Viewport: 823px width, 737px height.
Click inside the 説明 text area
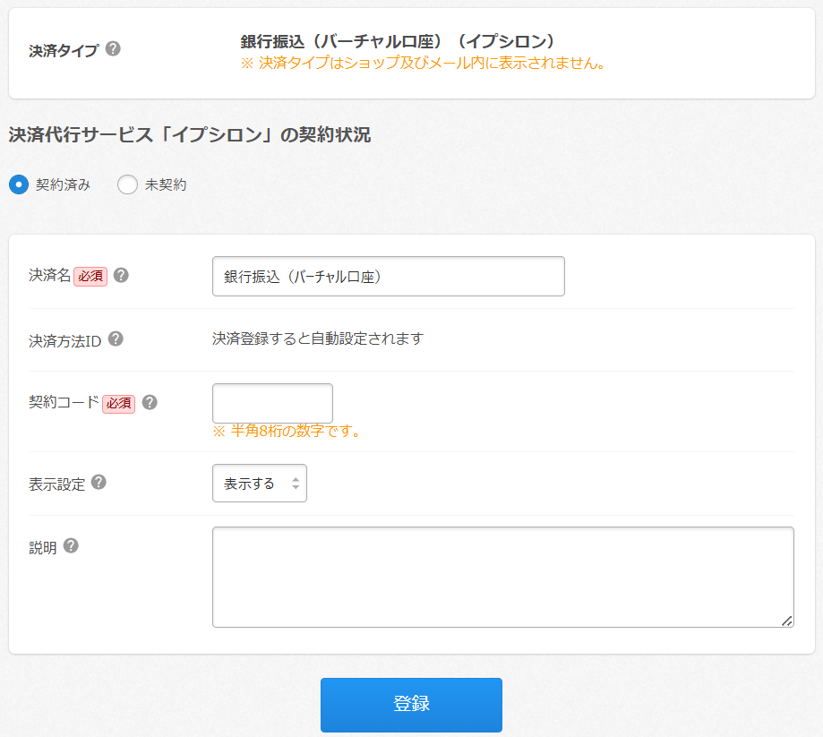pos(502,577)
